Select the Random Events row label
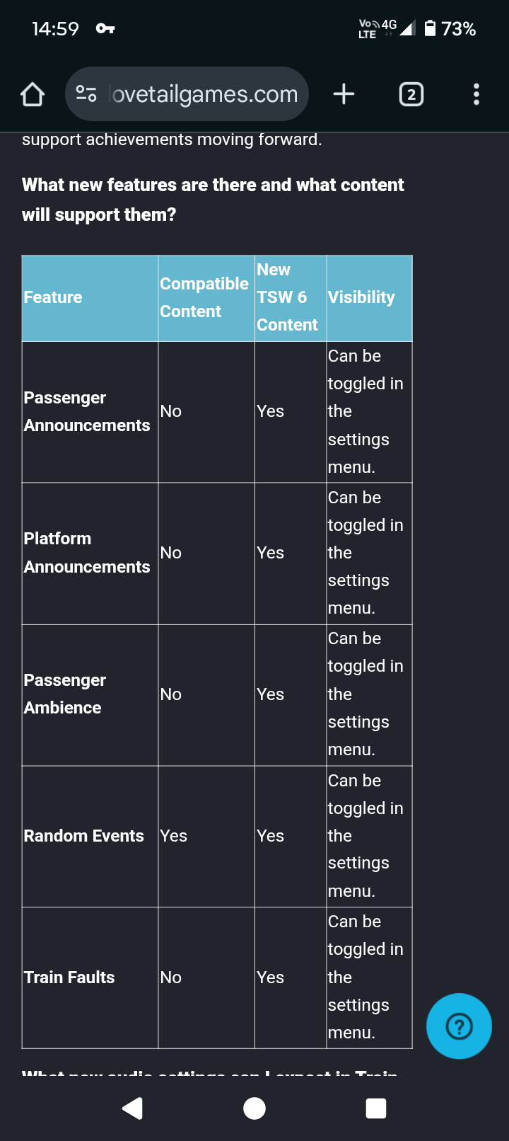 click(x=83, y=836)
